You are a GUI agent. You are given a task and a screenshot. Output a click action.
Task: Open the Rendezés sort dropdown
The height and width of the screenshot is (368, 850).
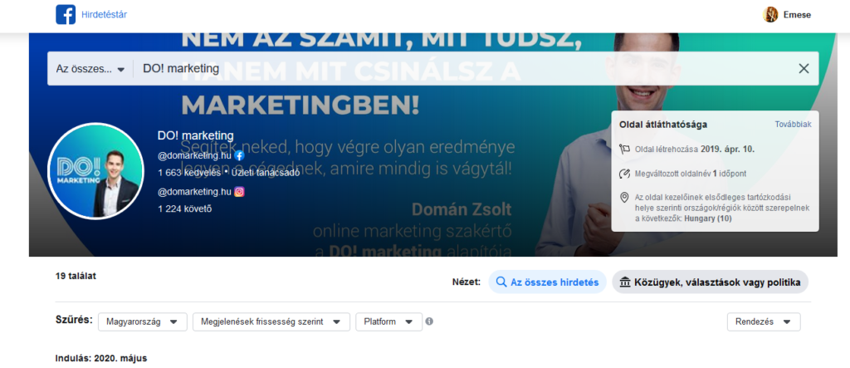(764, 321)
